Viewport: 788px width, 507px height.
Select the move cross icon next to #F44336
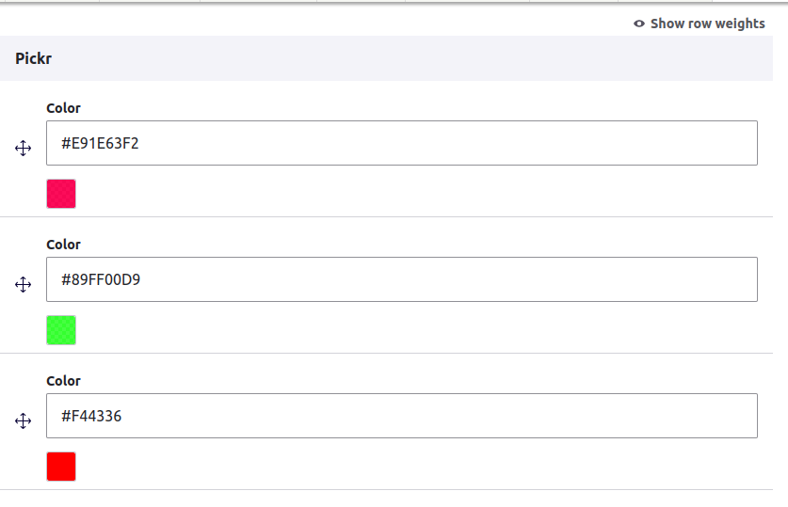click(24, 420)
